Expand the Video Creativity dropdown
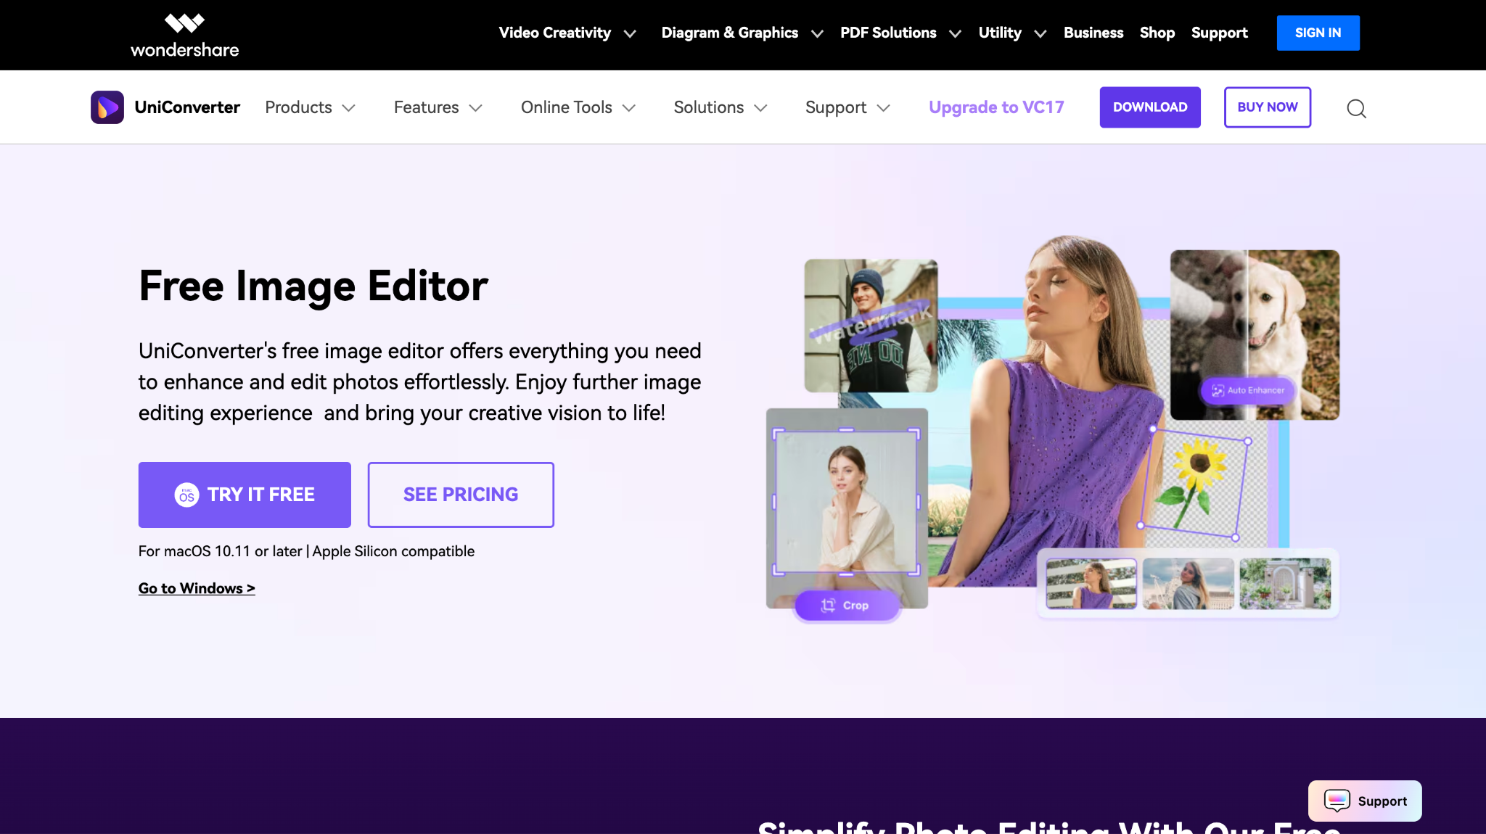The height and width of the screenshot is (834, 1486). coord(555,33)
